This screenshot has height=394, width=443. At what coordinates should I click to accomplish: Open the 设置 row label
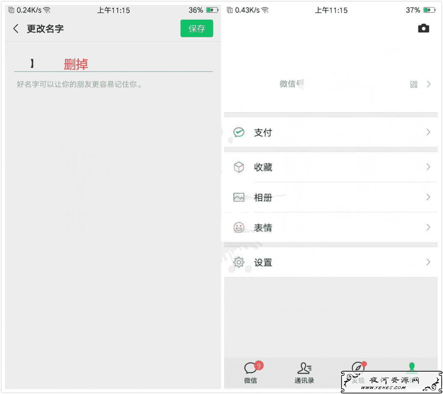[263, 262]
